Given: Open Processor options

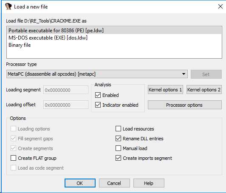Looking at the screenshot, I should 185,105.
